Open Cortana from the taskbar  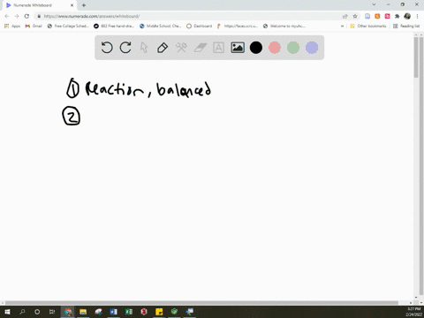pyautogui.click(x=37, y=312)
